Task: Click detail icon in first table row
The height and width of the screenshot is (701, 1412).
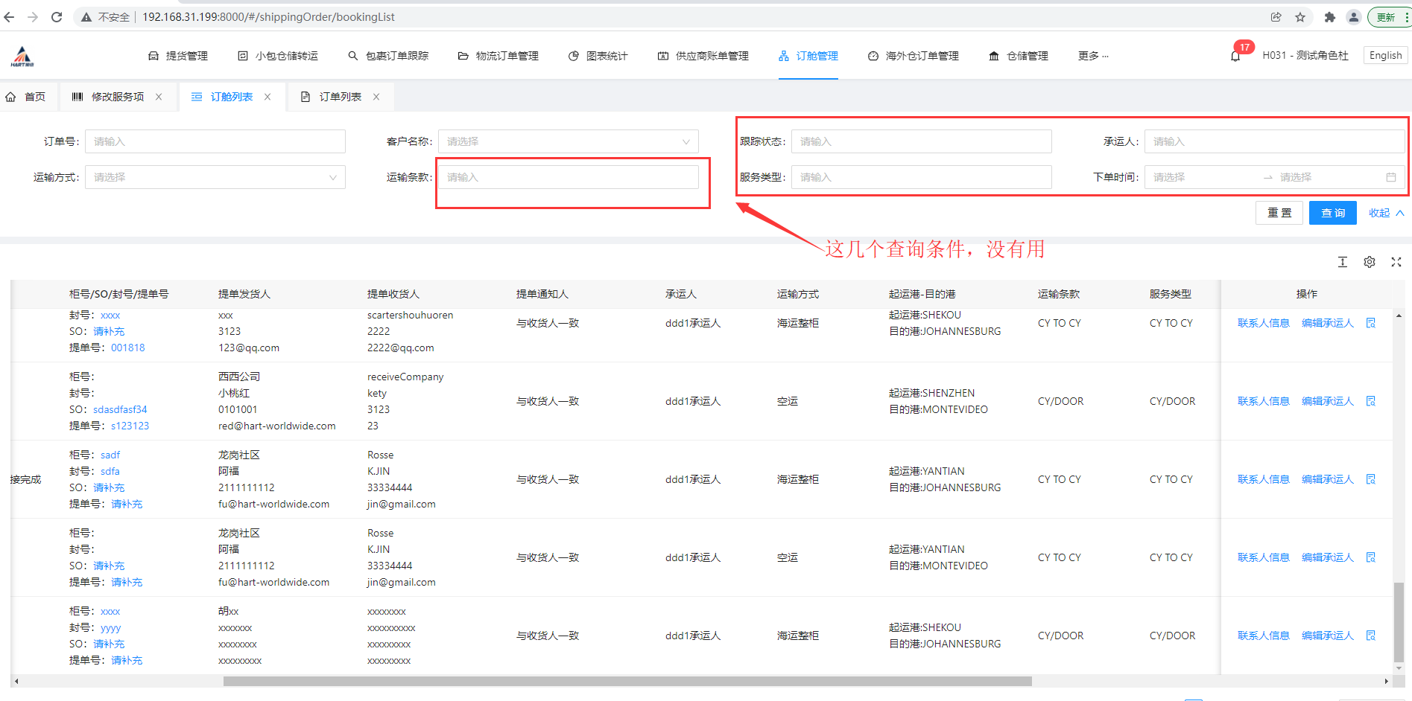Action: click(x=1370, y=323)
